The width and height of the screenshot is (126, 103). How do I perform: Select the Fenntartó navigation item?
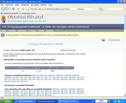coord(12,31)
